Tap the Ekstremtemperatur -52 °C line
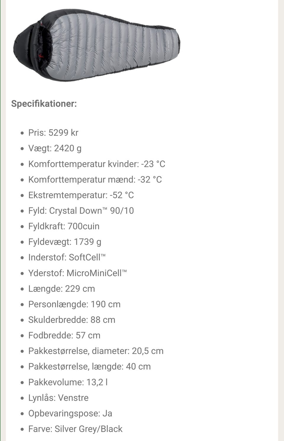The width and height of the screenshot is (284, 441). 81,195
